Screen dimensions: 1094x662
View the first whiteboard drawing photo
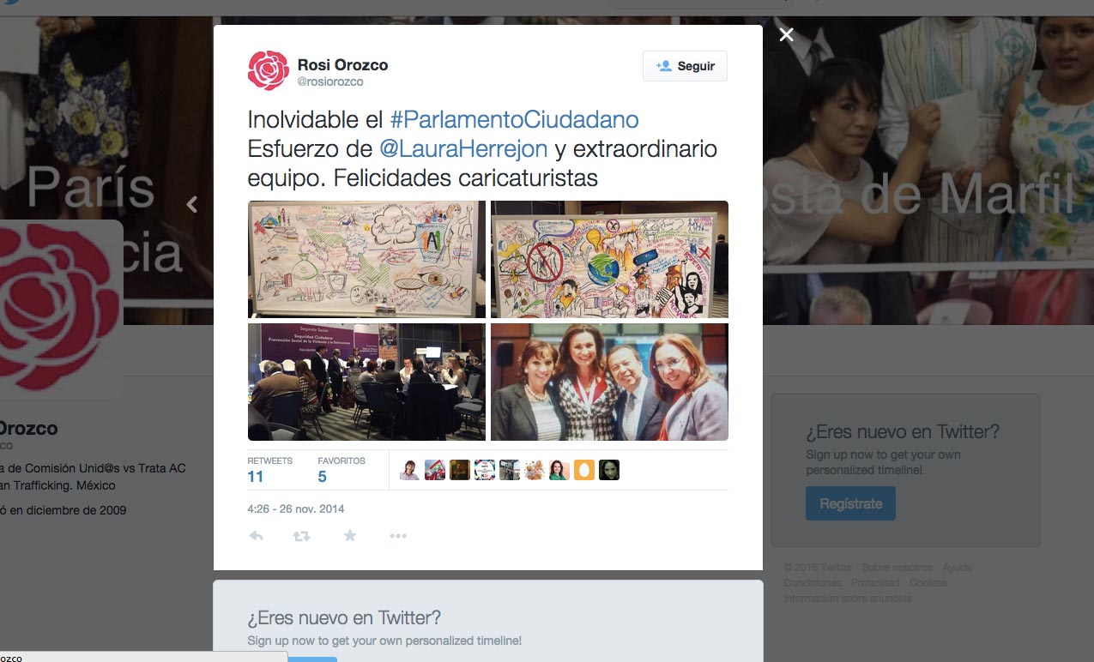pyautogui.click(x=366, y=259)
